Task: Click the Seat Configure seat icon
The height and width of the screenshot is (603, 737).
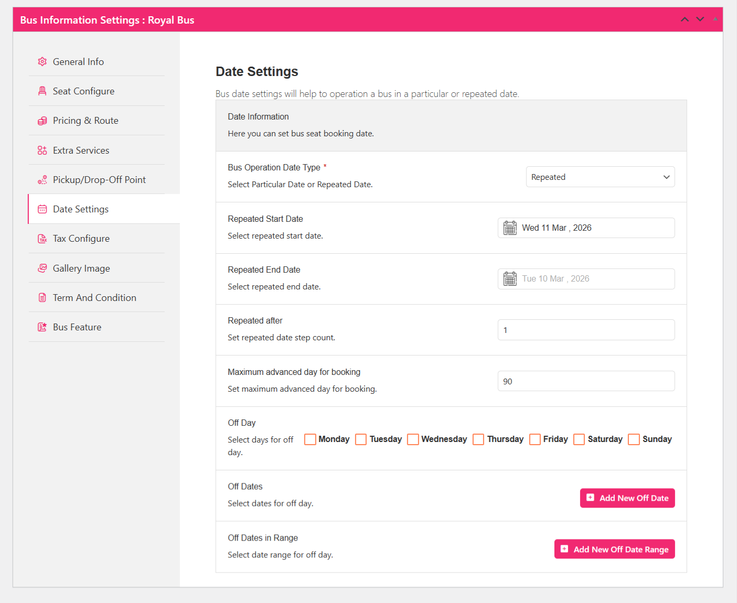Action: coord(42,91)
